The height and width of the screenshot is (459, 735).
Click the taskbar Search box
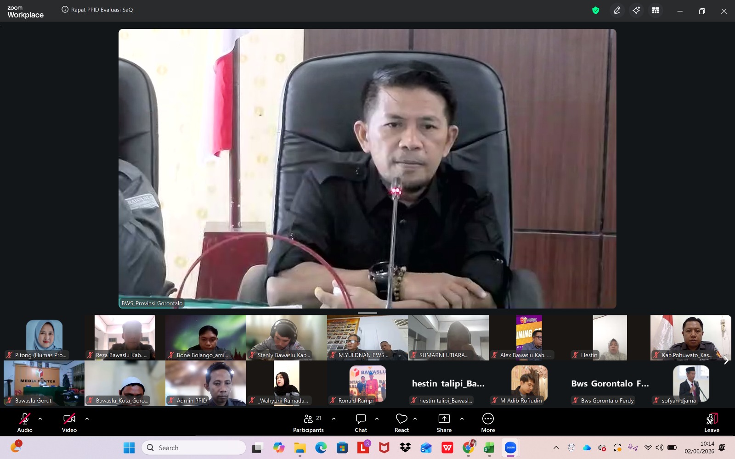coord(194,448)
